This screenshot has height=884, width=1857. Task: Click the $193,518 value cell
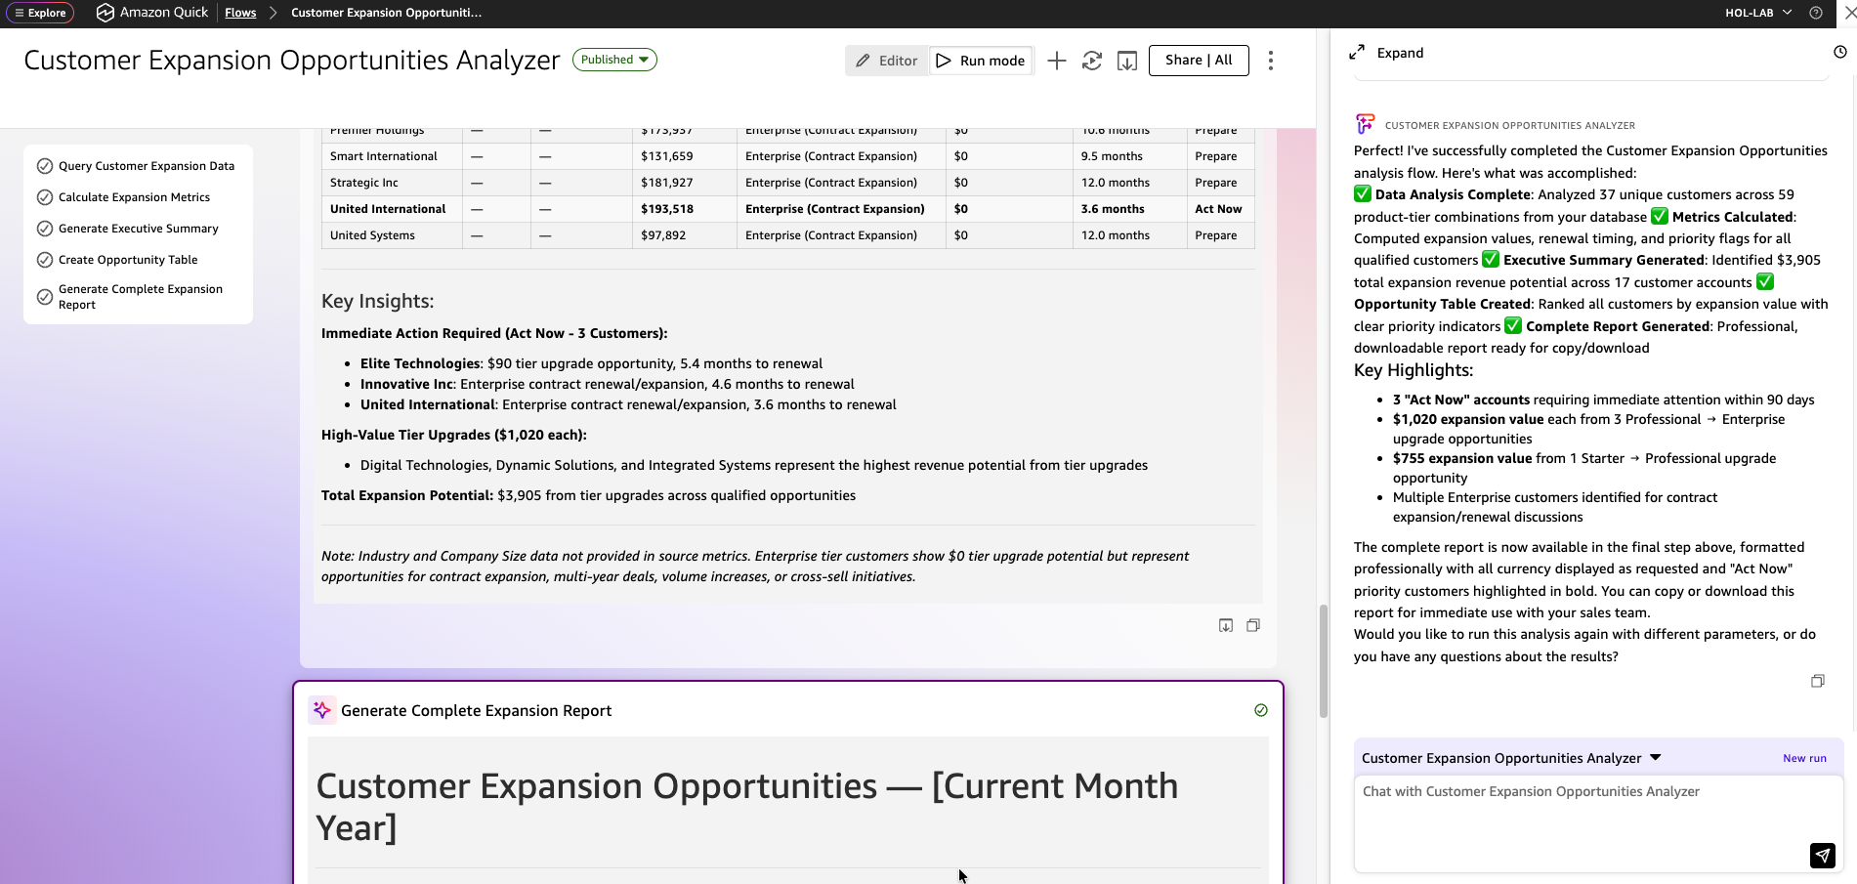click(684, 209)
